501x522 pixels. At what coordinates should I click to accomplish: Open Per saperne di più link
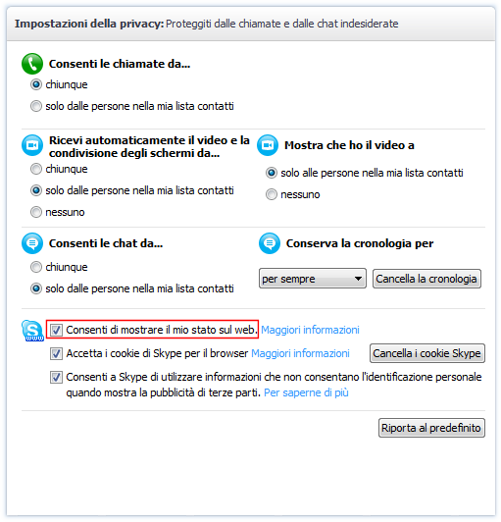306,392
